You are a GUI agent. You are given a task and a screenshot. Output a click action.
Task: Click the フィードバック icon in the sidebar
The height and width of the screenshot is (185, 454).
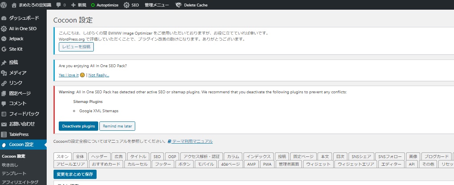coord(4,114)
